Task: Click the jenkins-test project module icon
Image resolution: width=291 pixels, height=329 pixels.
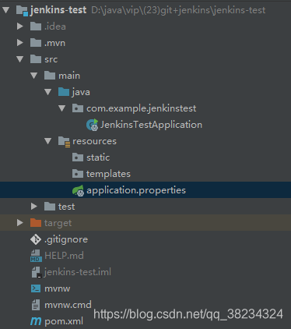Action: (22, 10)
